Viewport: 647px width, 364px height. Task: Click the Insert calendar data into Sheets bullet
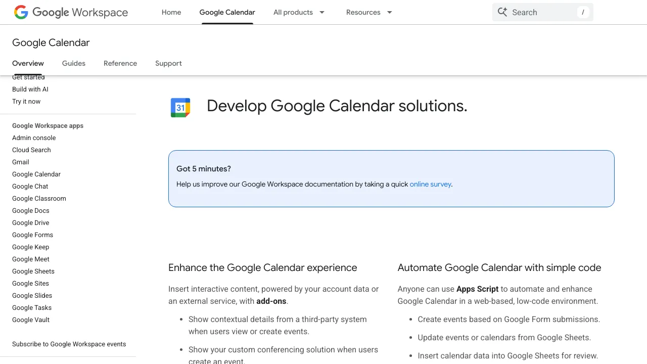pyautogui.click(x=508, y=355)
